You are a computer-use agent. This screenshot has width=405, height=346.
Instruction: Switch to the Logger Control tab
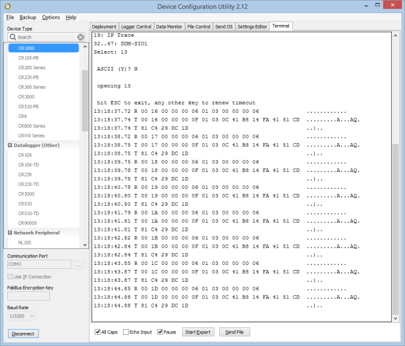136,27
